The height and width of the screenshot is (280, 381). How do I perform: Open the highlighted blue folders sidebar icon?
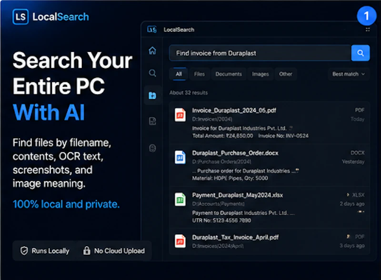(x=152, y=96)
